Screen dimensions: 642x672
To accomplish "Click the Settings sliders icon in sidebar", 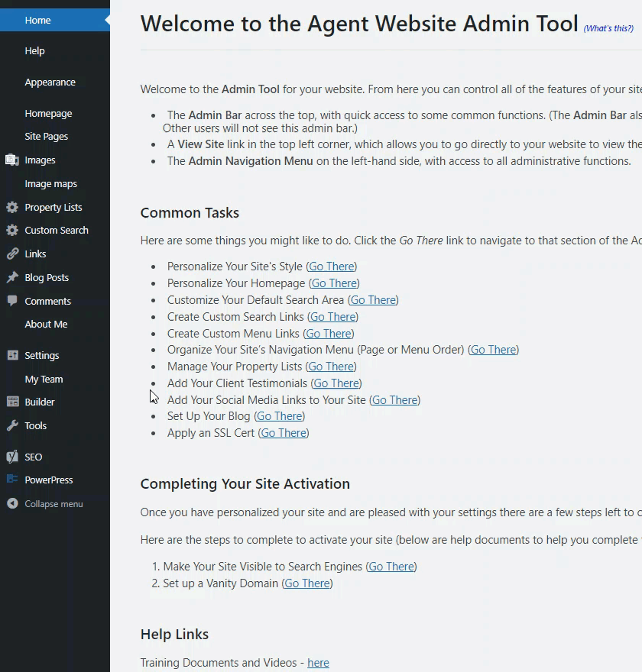I will tap(12, 356).
